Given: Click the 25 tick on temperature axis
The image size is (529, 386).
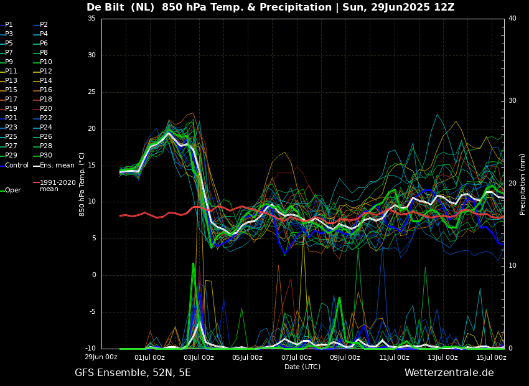Looking at the screenshot, I should click(x=91, y=92).
